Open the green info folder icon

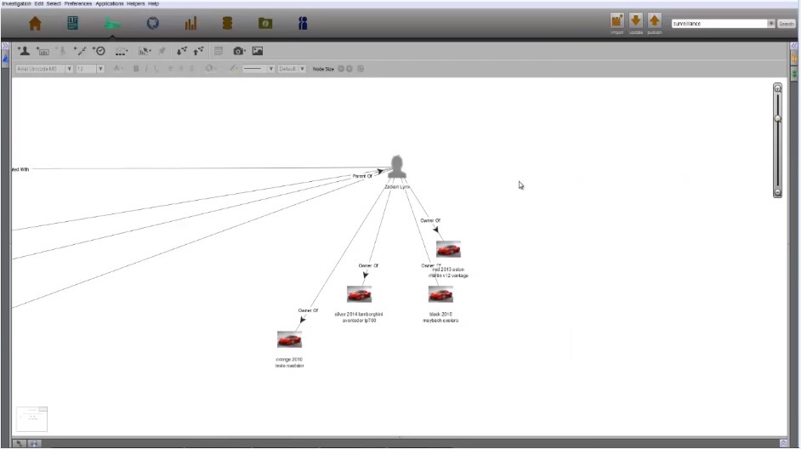[x=265, y=23]
